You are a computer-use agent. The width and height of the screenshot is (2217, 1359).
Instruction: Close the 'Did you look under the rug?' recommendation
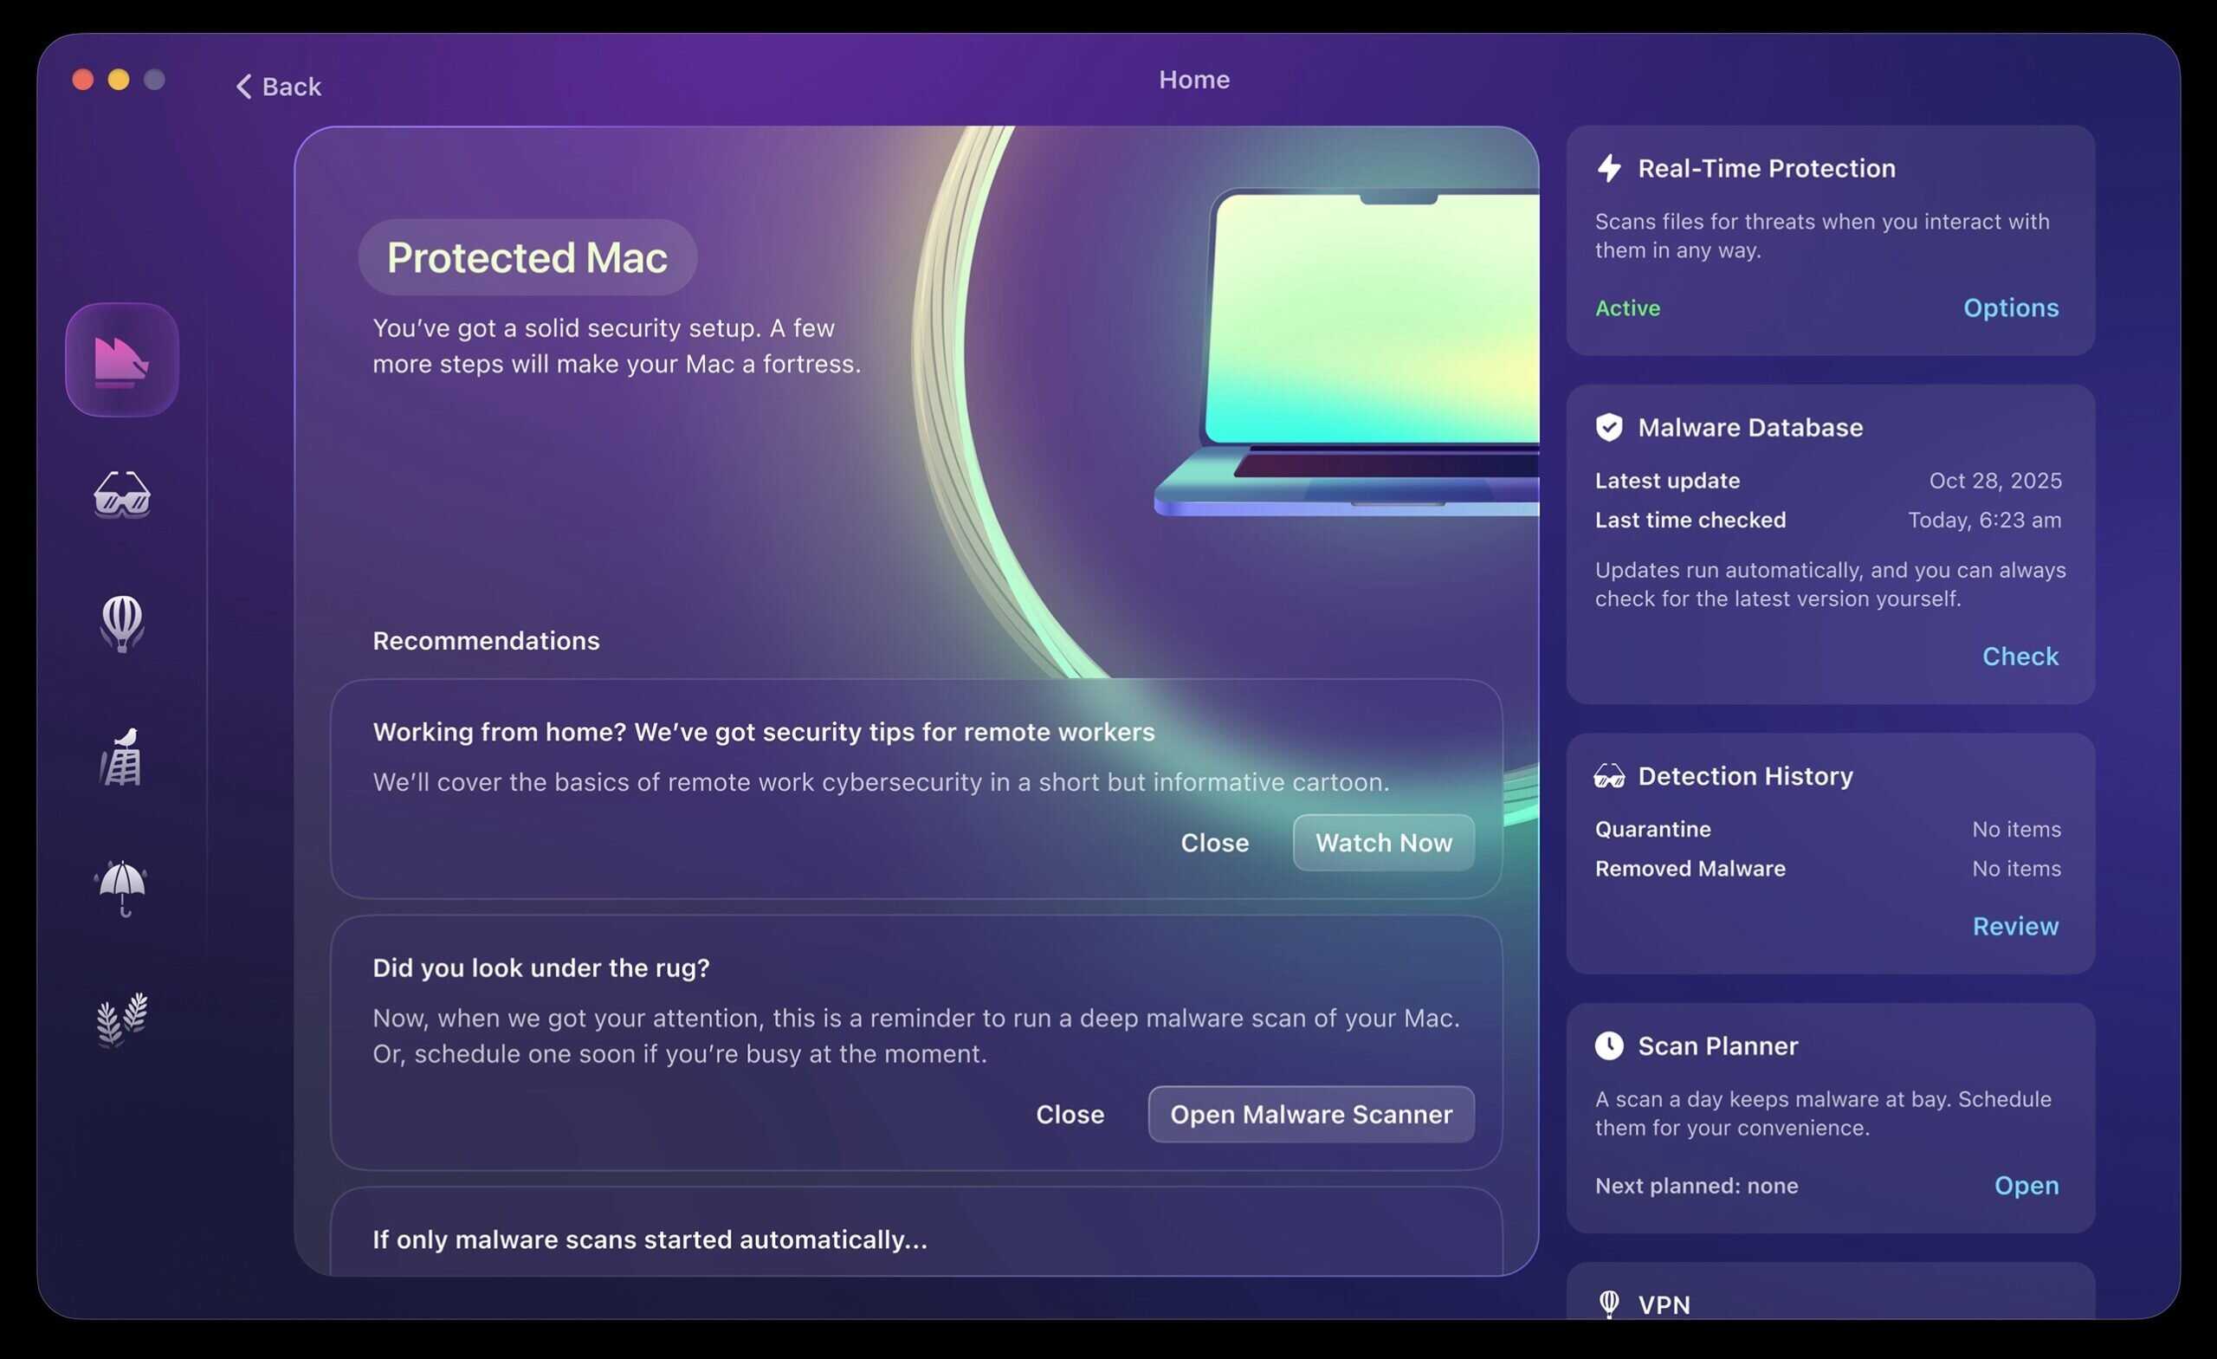[1070, 1114]
